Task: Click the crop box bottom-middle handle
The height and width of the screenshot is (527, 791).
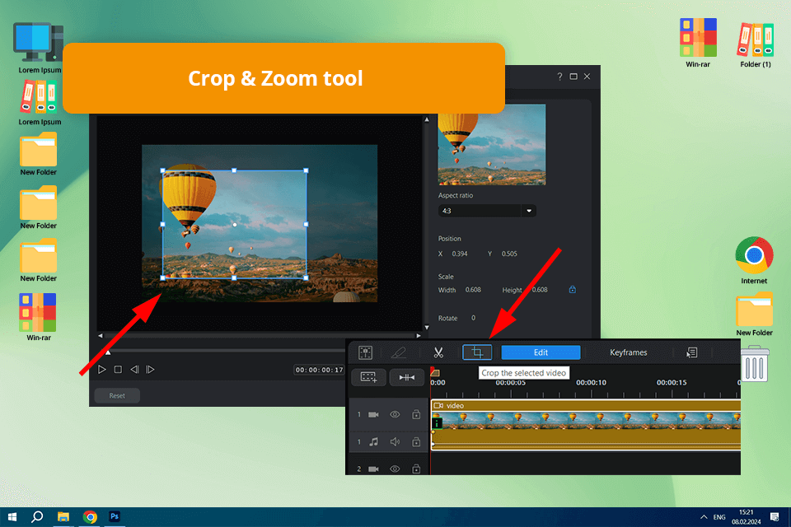Action: click(234, 277)
